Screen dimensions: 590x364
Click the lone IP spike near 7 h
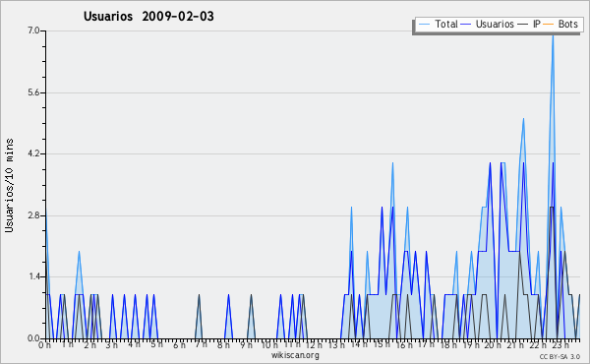coord(199,295)
